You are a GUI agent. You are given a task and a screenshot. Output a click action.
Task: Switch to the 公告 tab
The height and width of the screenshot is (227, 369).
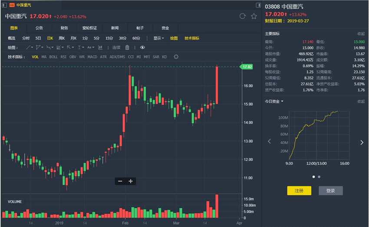pyautogui.click(x=39, y=28)
